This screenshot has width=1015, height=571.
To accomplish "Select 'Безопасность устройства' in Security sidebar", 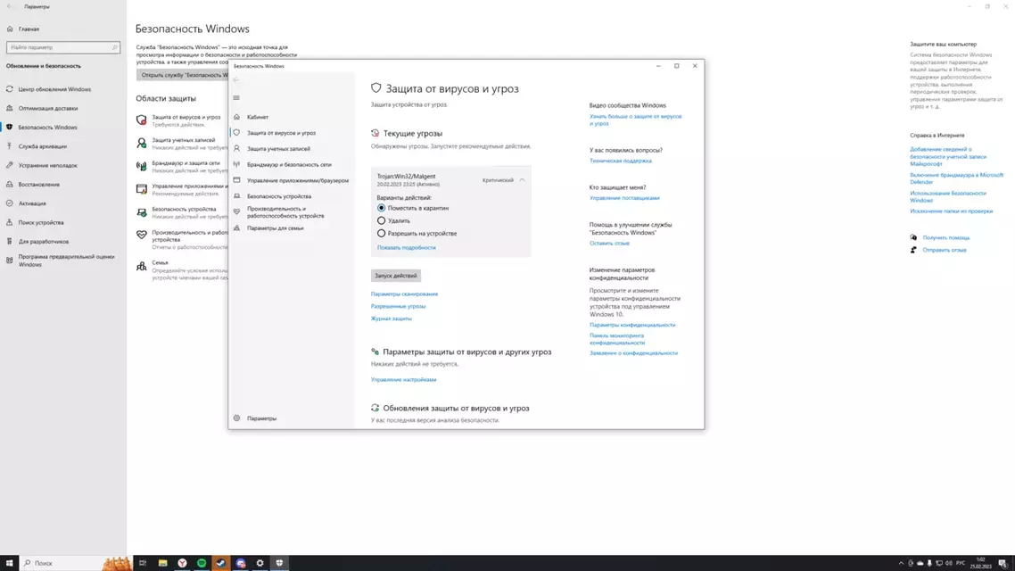I will point(279,196).
